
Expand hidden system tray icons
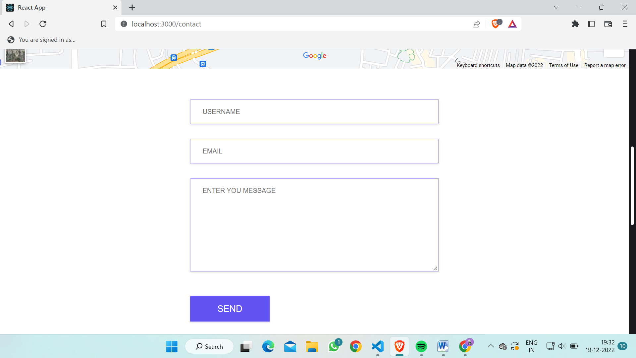click(x=491, y=346)
